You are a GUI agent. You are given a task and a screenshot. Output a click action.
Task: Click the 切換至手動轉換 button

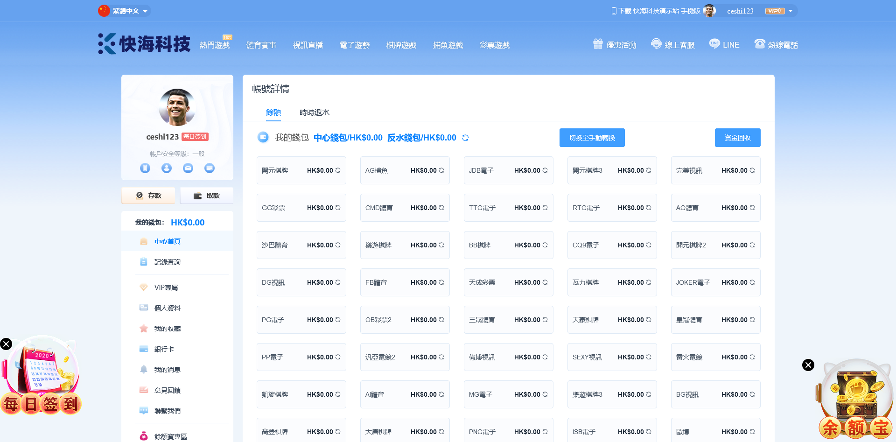tap(592, 138)
